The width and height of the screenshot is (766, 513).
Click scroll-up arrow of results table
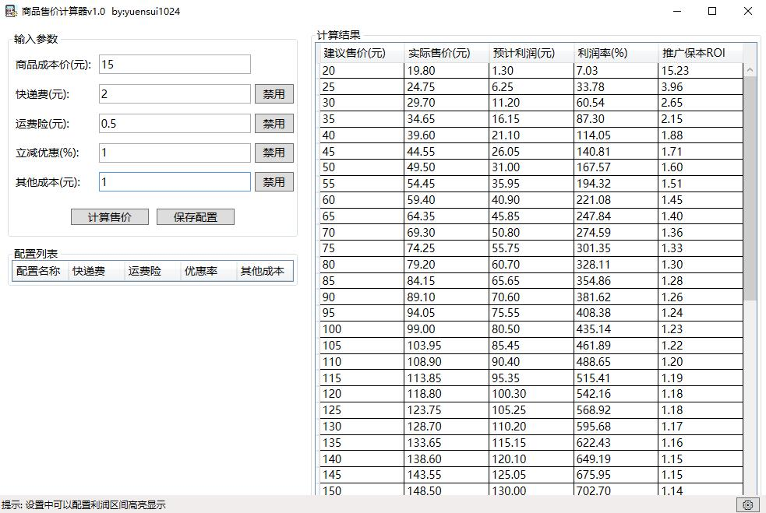point(750,70)
